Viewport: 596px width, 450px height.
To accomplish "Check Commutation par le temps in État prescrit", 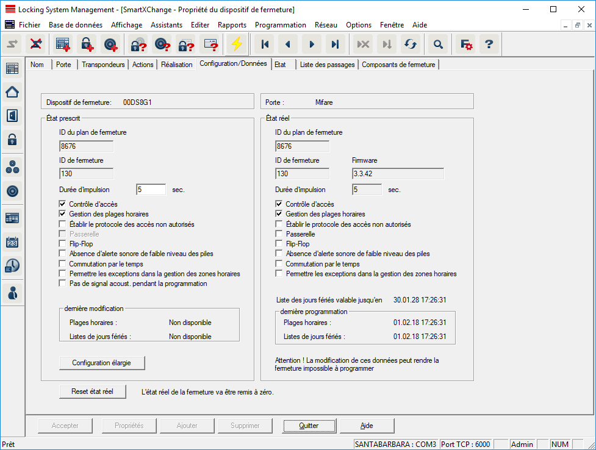I will click(63, 264).
